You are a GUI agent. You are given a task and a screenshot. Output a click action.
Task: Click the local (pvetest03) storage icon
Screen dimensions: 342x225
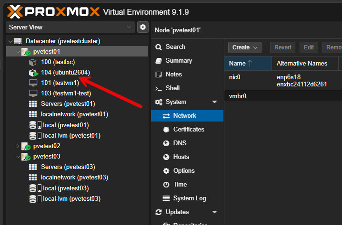(x=35, y=188)
